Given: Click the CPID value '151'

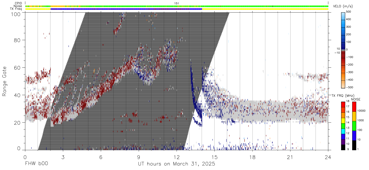Looking at the screenshot, I should tap(177, 3).
